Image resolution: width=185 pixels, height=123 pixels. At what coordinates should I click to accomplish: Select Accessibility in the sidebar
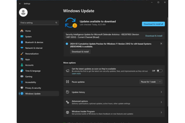tap(39, 82)
